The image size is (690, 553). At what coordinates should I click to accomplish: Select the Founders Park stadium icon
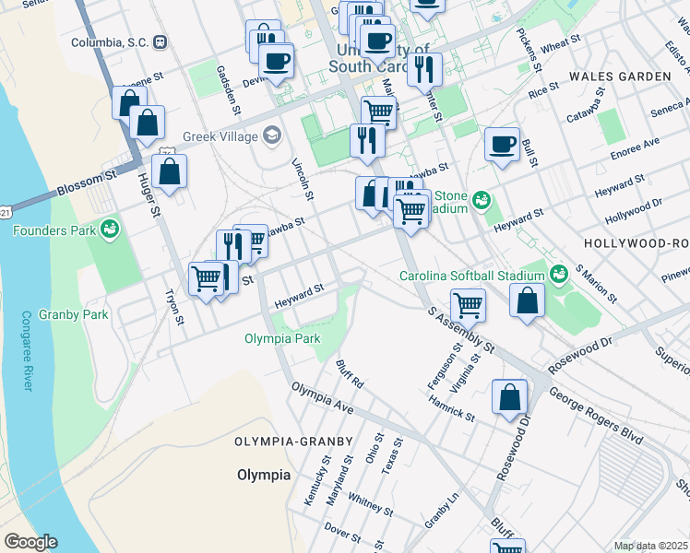coord(110,230)
